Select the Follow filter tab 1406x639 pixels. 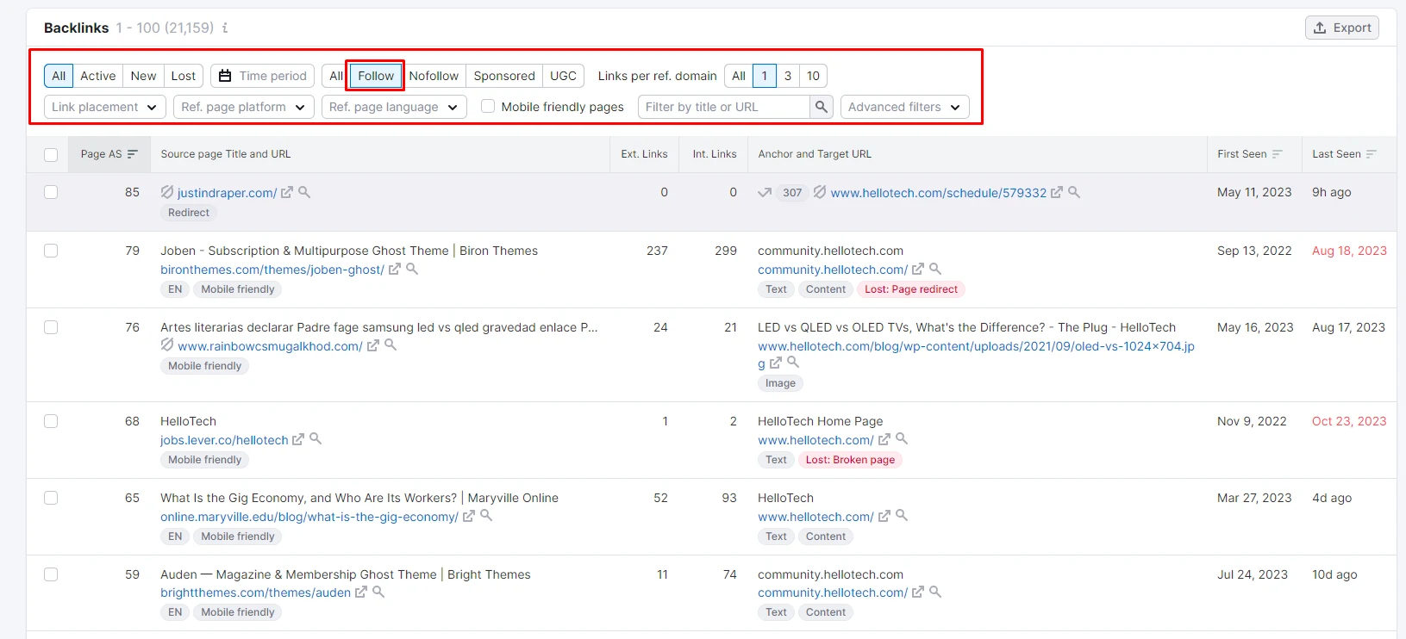coord(376,76)
